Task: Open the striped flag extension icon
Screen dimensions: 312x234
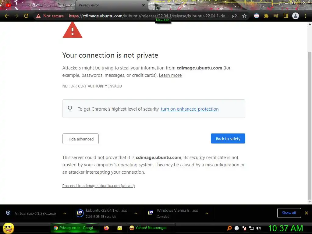Action: [x=257, y=16]
